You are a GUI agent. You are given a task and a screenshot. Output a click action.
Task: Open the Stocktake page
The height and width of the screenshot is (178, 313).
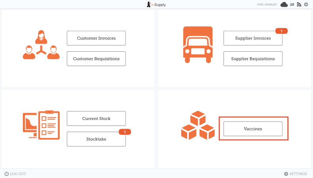click(96, 139)
